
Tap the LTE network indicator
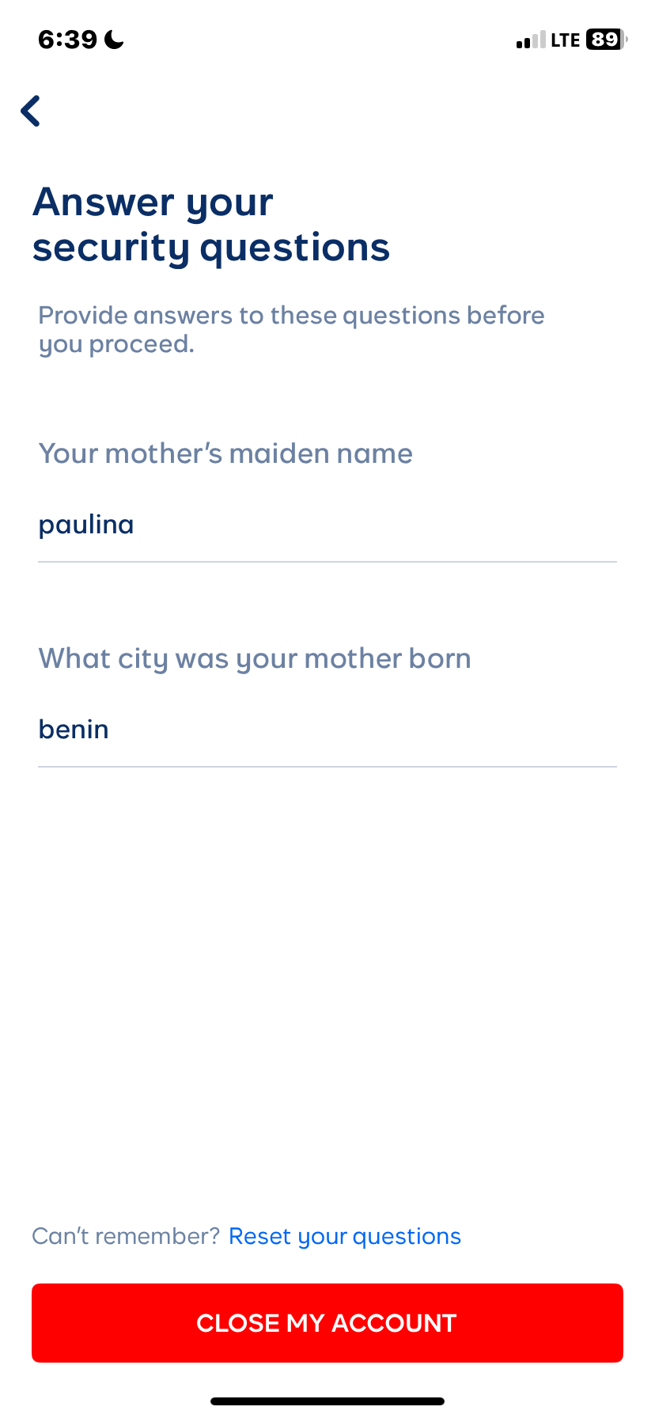click(x=566, y=40)
